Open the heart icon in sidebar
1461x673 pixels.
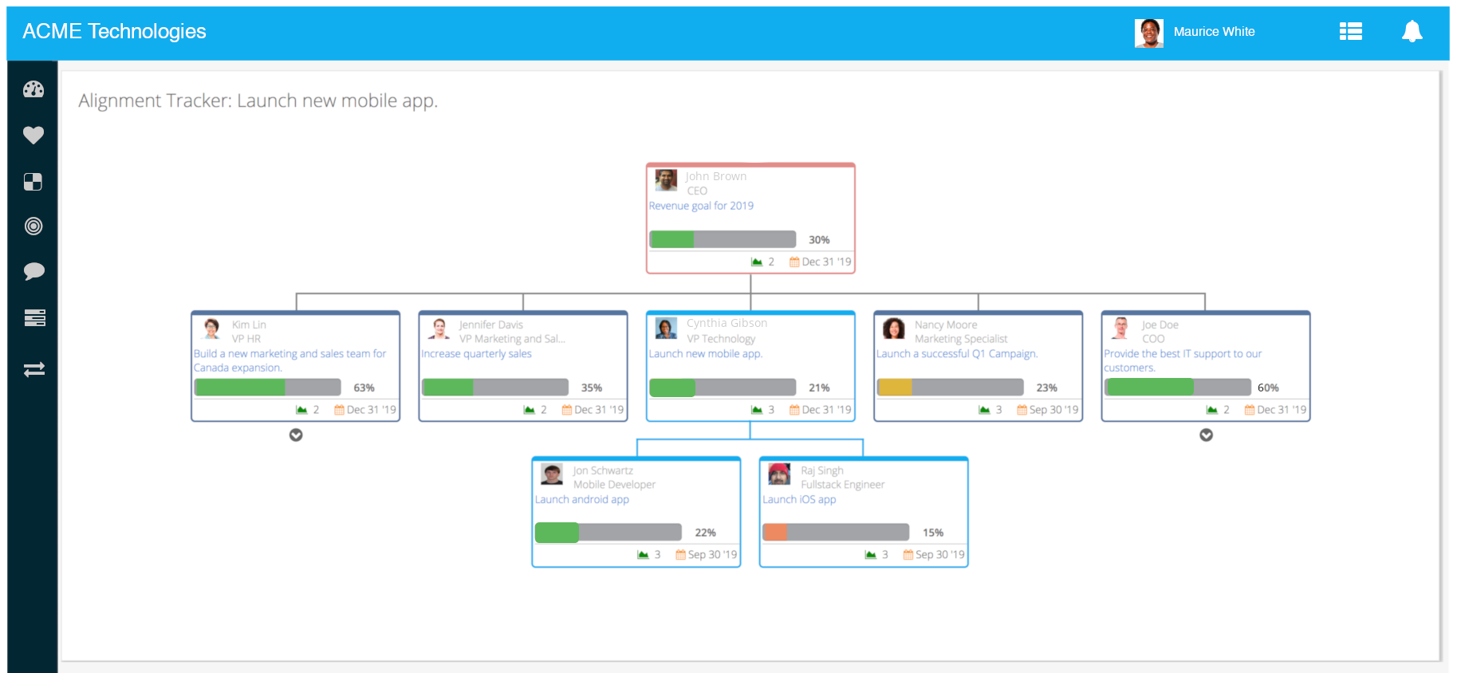coord(33,136)
